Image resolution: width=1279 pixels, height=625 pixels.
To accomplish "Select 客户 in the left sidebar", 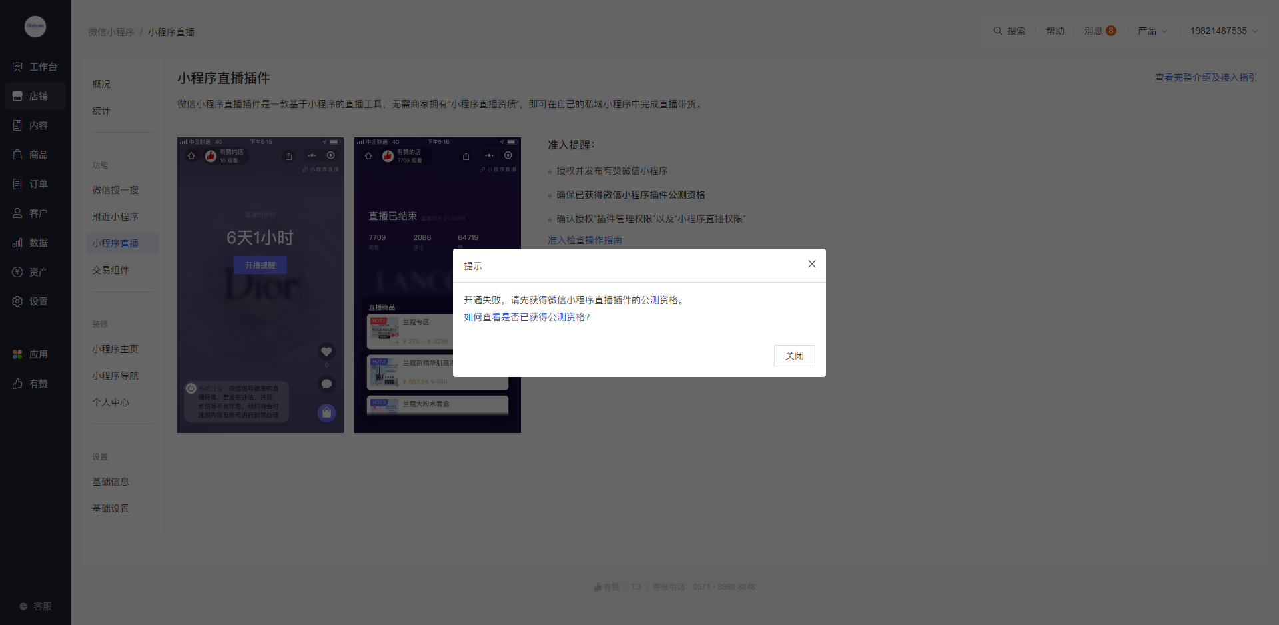I will [x=35, y=213].
